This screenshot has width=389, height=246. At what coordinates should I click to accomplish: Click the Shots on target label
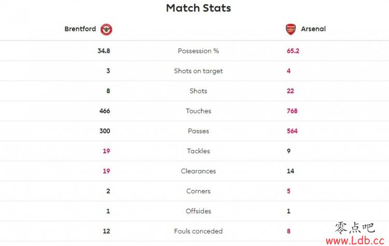(x=199, y=71)
